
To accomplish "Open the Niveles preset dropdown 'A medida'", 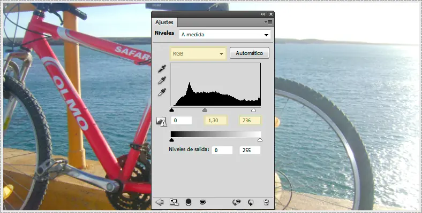I will click(x=225, y=35).
